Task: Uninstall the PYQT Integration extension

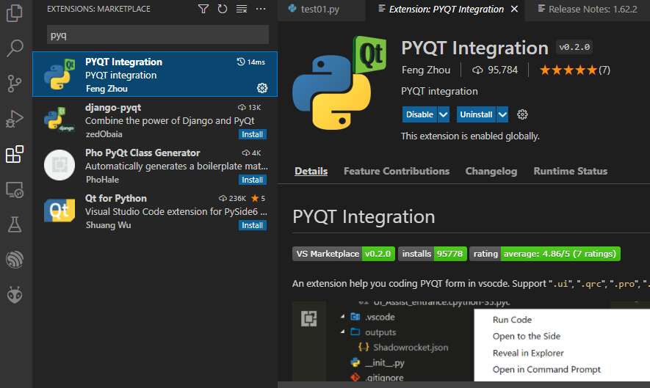Action: 476,114
